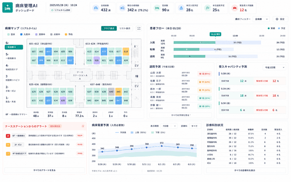Open the ward filter dropdown
291x182 pixels.
tap(261, 19)
